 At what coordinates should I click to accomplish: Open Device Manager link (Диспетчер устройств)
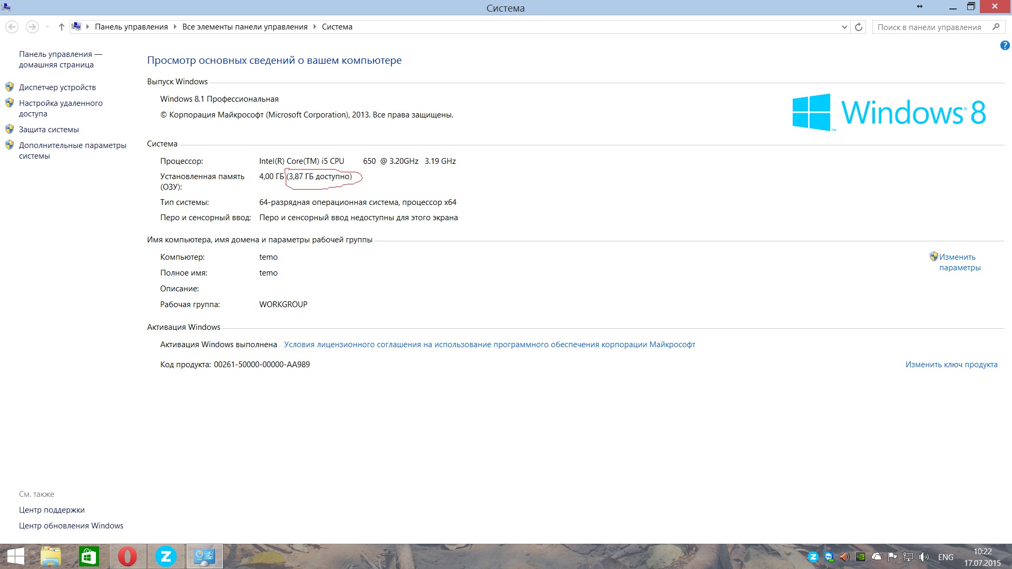coord(57,87)
